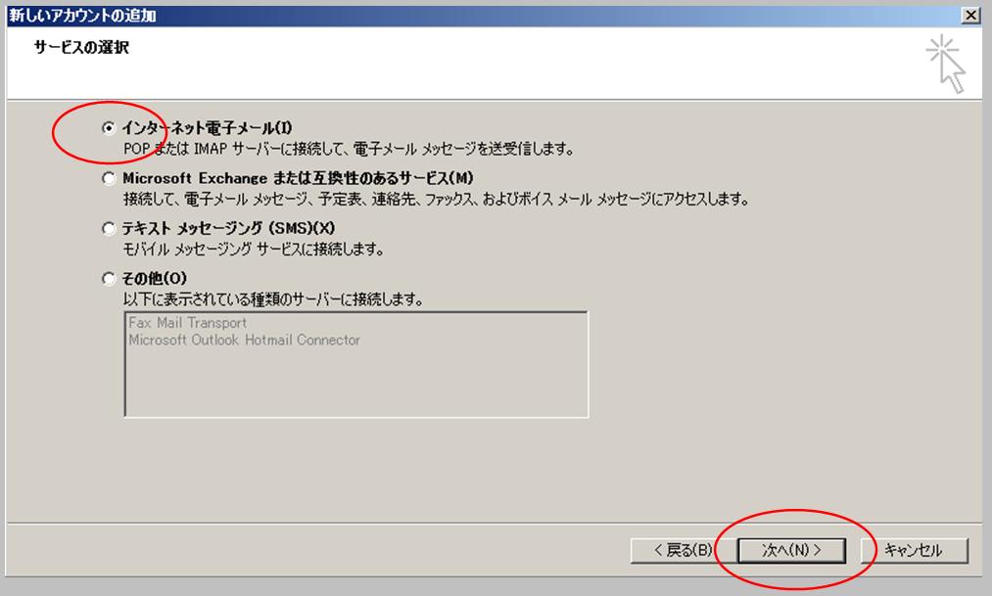Select the Microsoft Exchange radio button
The width and height of the screenshot is (992, 596).
(109, 178)
